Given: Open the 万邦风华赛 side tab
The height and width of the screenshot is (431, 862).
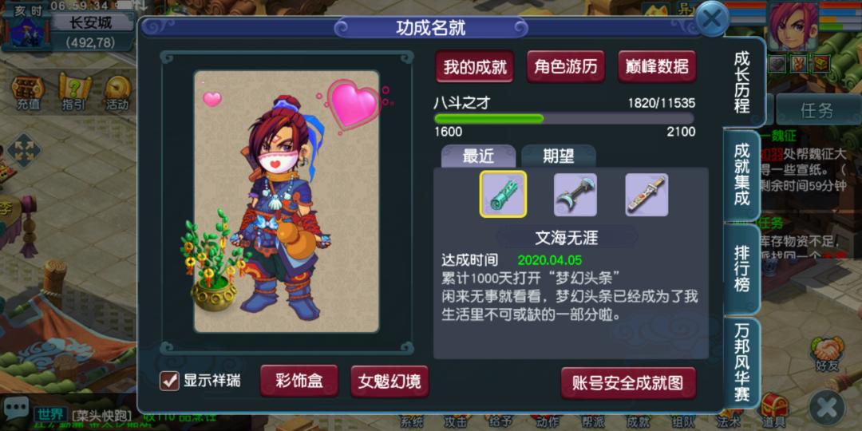Looking at the screenshot, I should coord(742,363).
